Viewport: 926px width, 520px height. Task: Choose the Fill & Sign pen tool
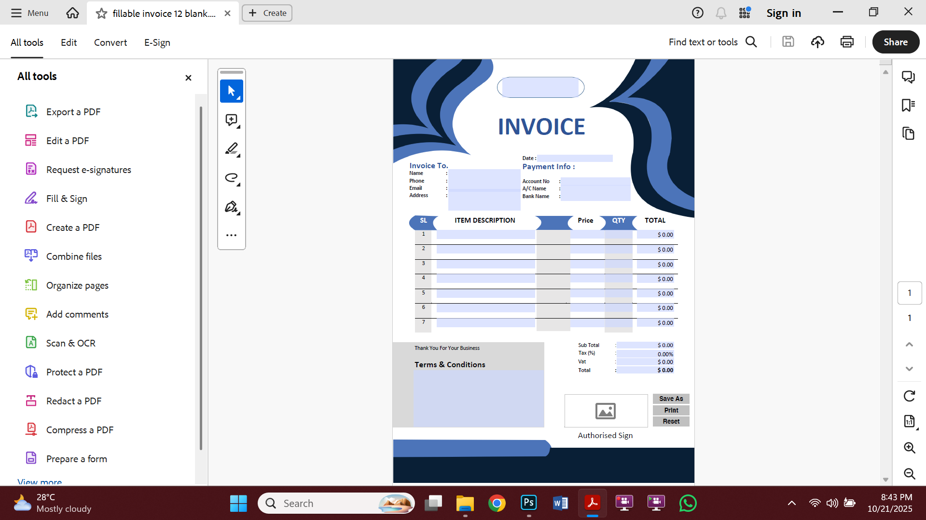[232, 207]
